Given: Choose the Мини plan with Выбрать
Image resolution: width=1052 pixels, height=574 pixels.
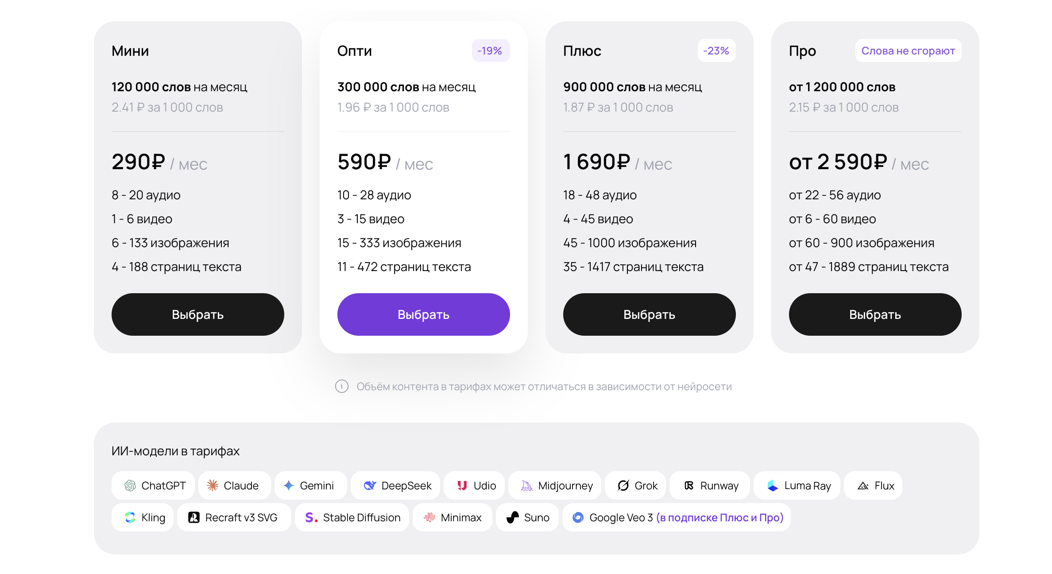Looking at the screenshot, I should pos(197,314).
